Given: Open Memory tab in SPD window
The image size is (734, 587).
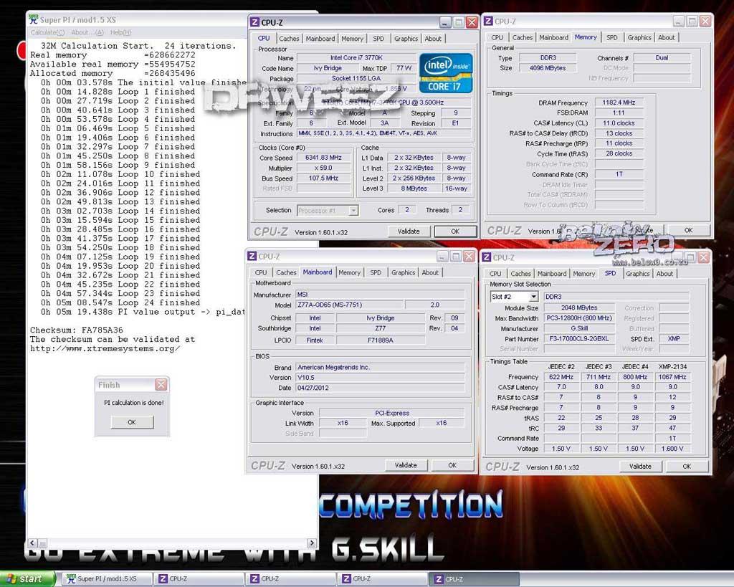Looking at the screenshot, I should tap(583, 274).
